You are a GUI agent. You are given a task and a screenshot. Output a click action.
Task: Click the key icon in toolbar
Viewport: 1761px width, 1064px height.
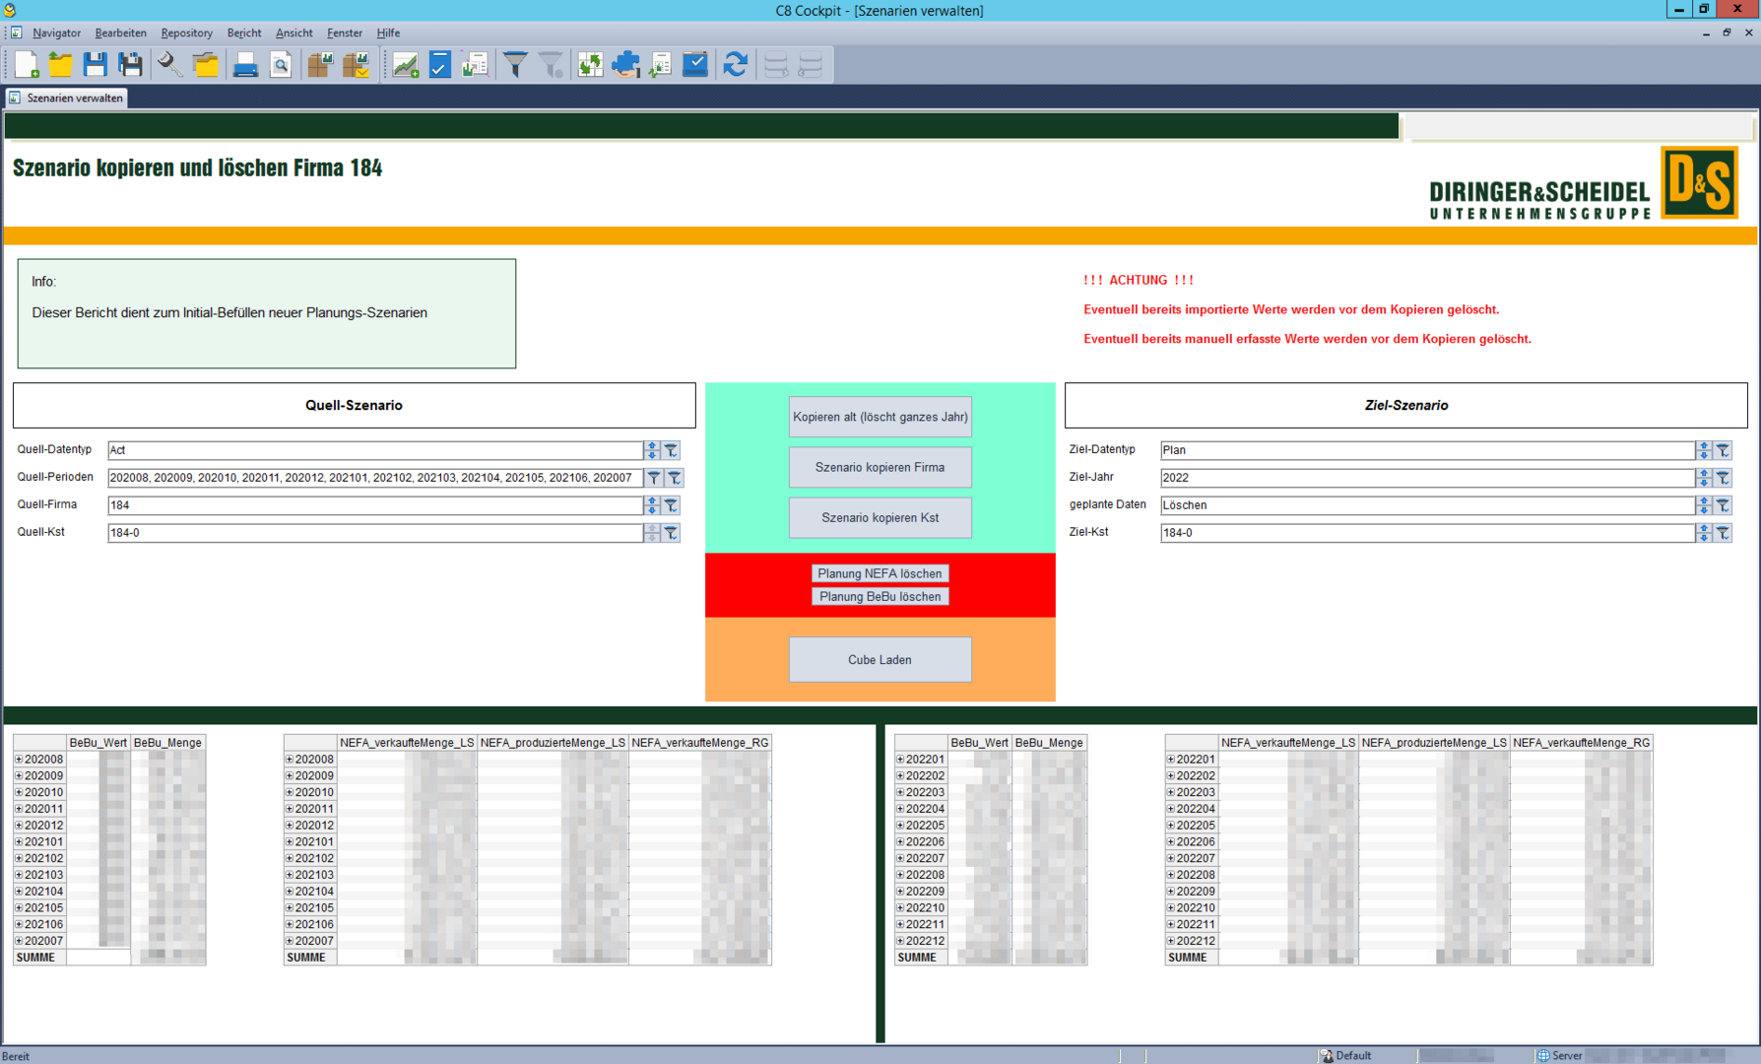tap(169, 65)
